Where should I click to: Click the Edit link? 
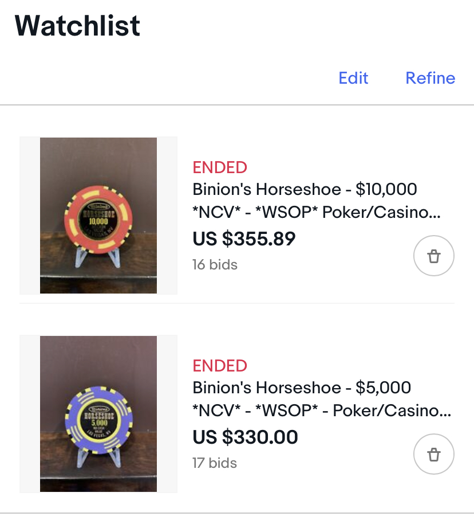(353, 78)
